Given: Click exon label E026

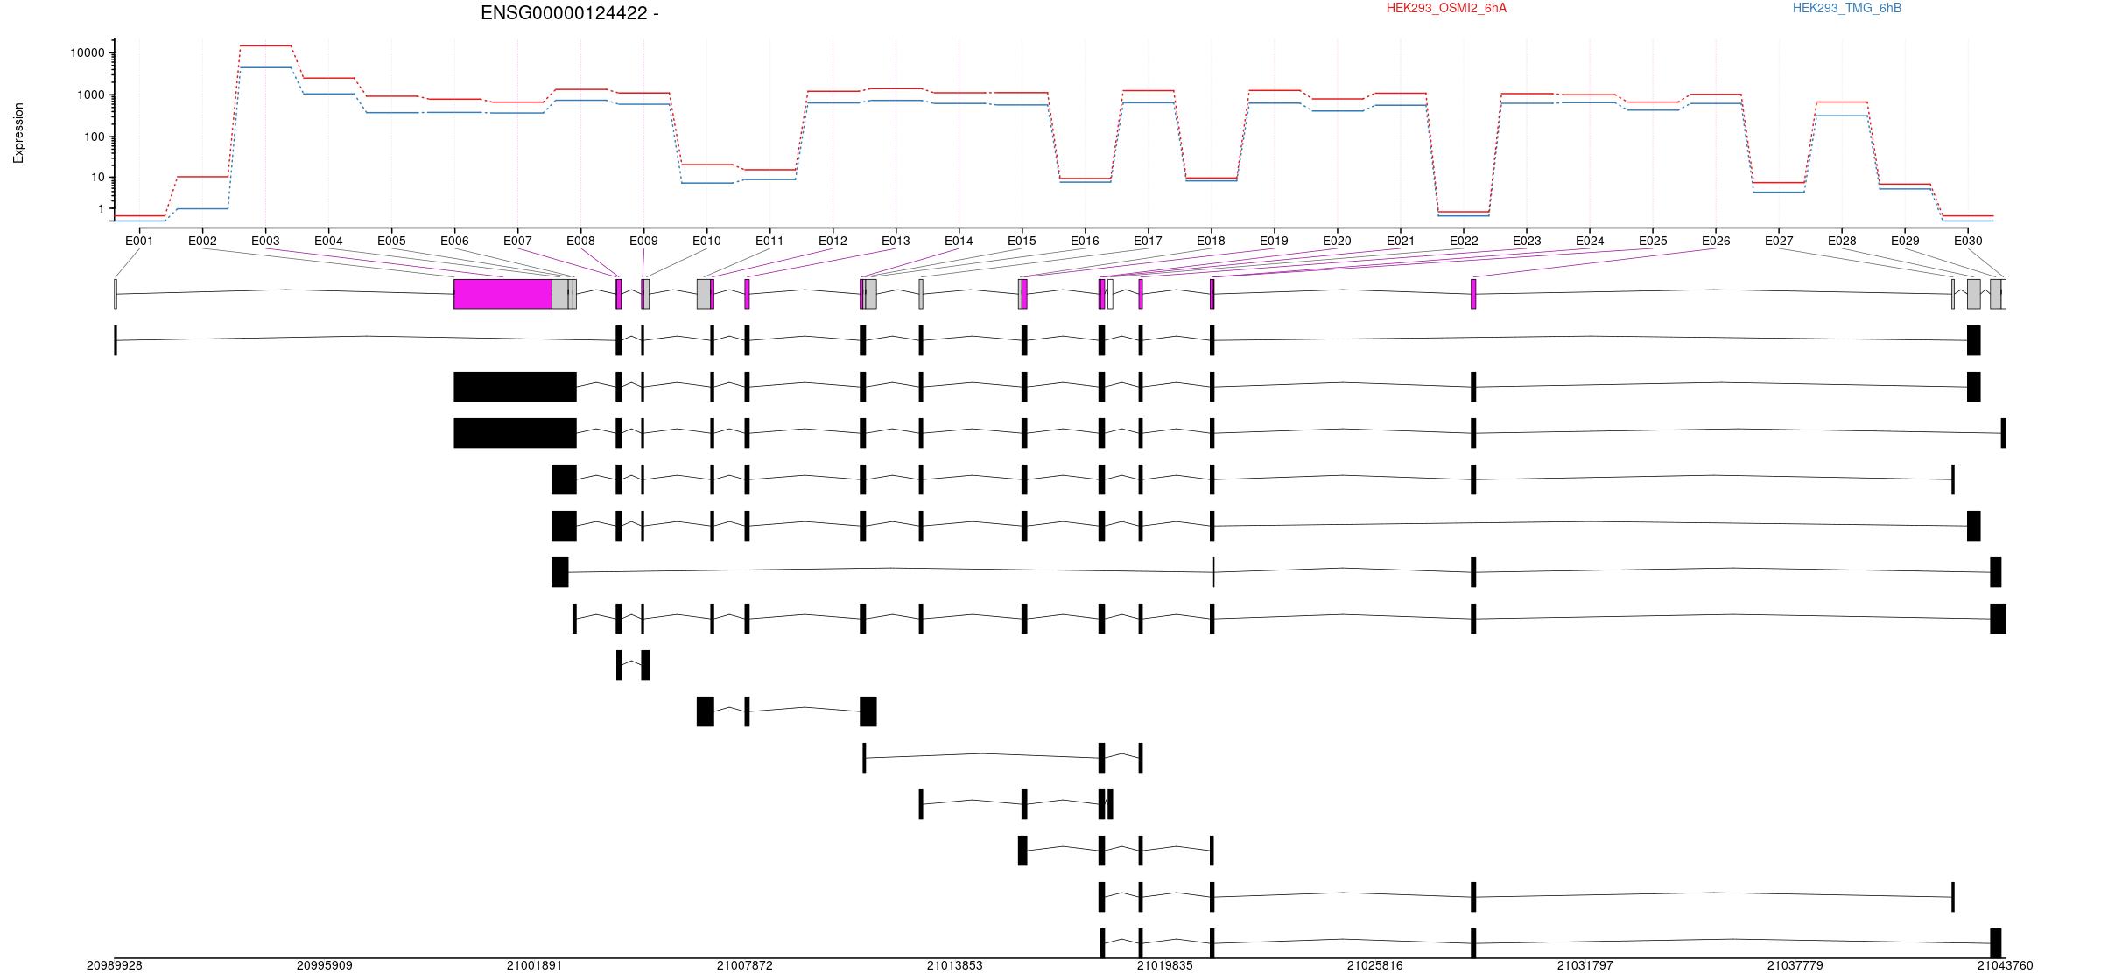Looking at the screenshot, I should [1716, 241].
